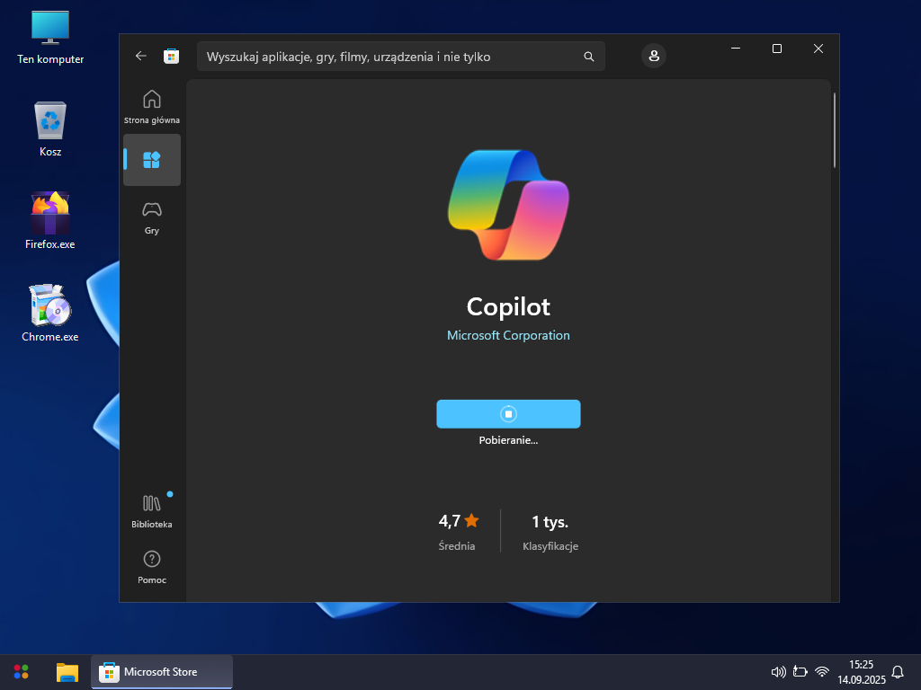
Task: Click the search apps input field
Action: (x=387, y=57)
